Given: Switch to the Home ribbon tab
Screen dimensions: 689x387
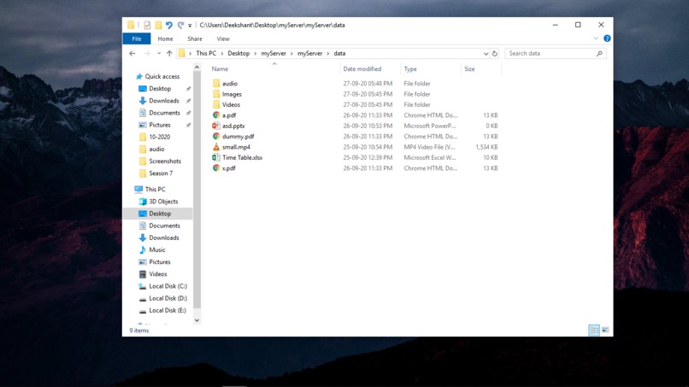Looking at the screenshot, I should pyautogui.click(x=165, y=38).
